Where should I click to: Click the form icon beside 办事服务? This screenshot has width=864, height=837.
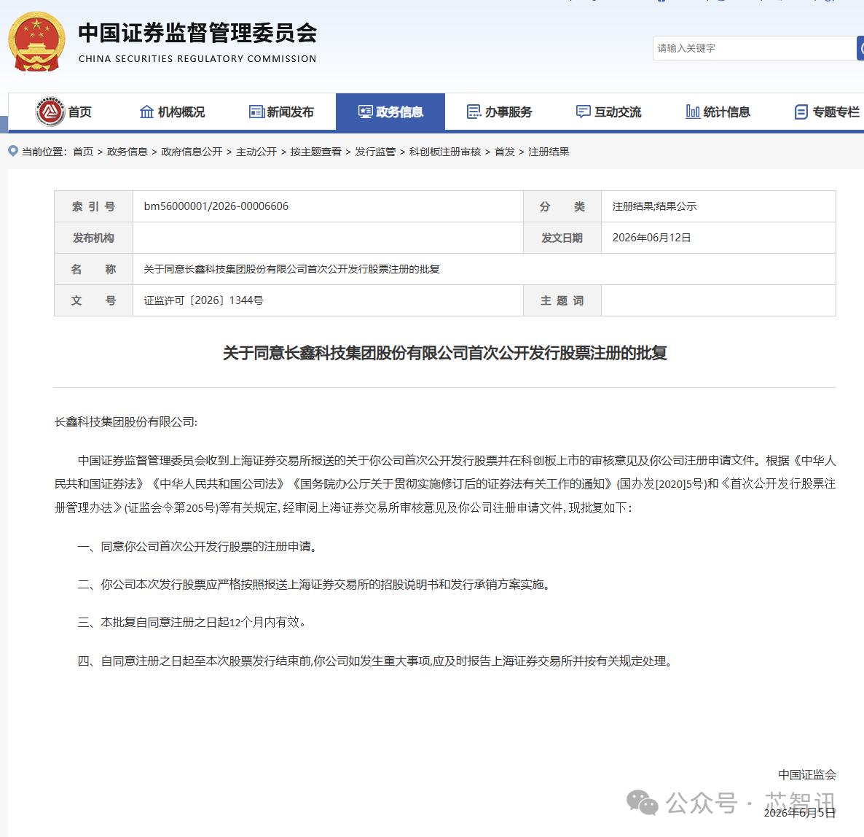tap(474, 112)
